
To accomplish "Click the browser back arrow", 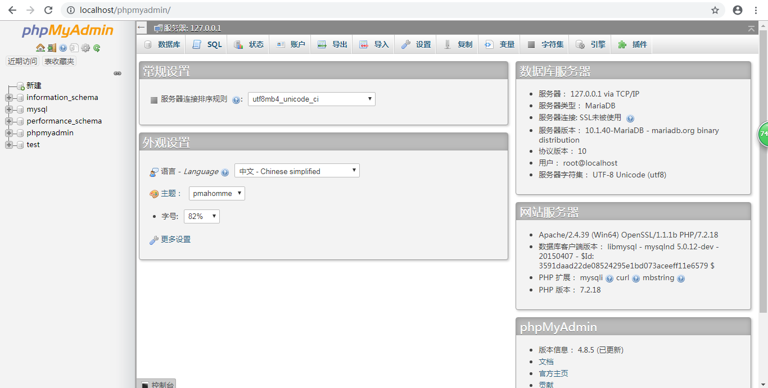I will click(x=12, y=10).
